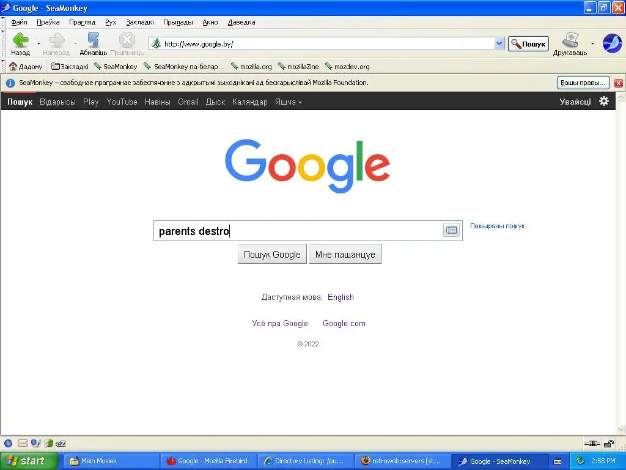The image size is (626, 470).
Task: Open the Google on-screen keyboard icon
Action: [451, 230]
